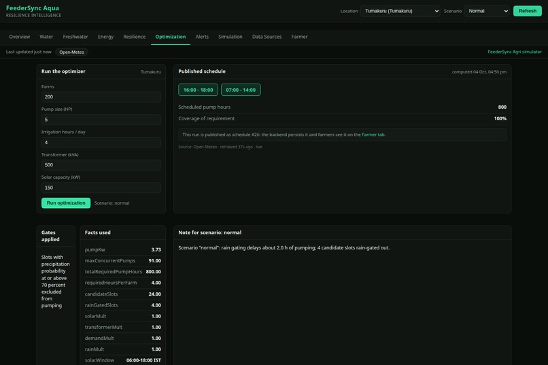Open the Data Sources tab

click(x=267, y=37)
